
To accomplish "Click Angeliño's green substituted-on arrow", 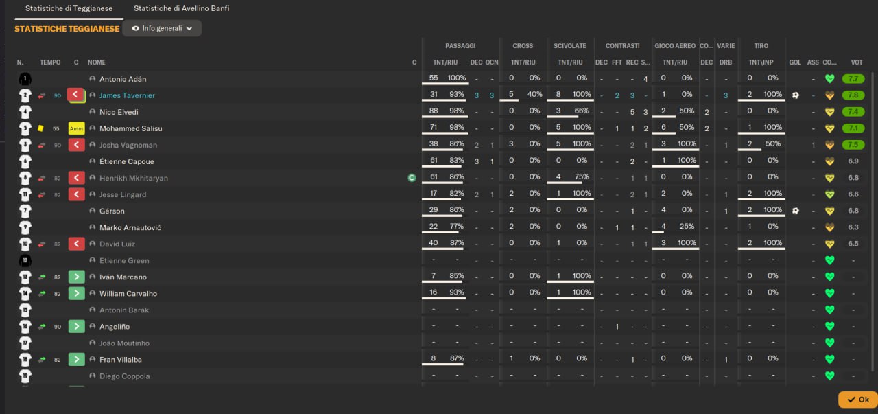I will coord(76,326).
